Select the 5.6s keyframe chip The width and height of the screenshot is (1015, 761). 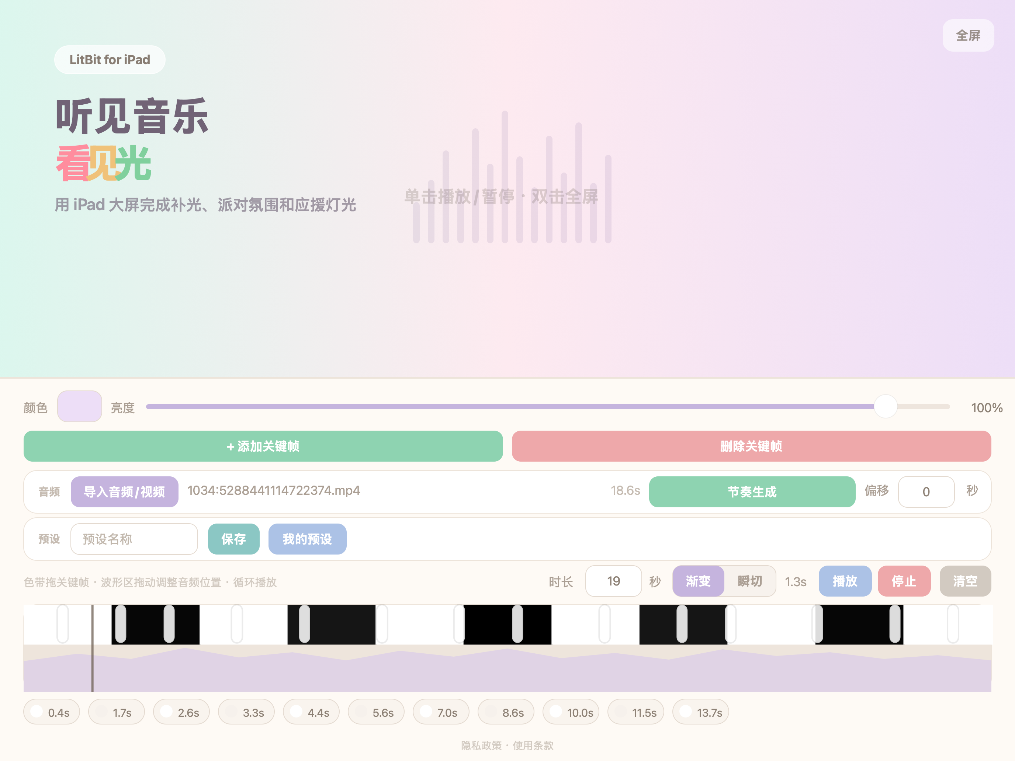tap(376, 712)
